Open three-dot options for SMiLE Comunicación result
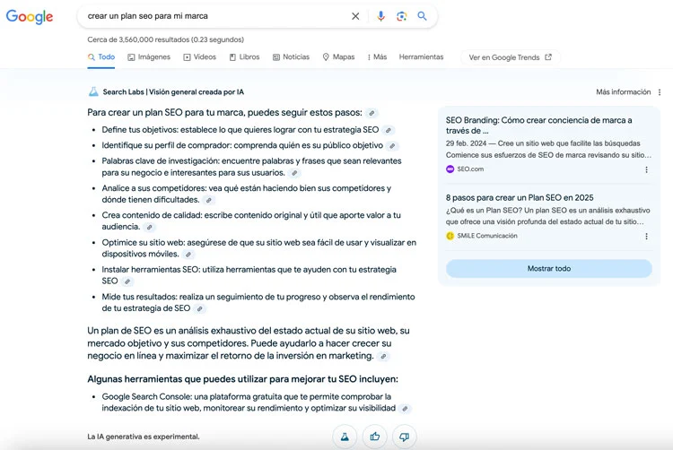Image resolution: width=673 pixels, height=450 pixels. [x=646, y=236]
